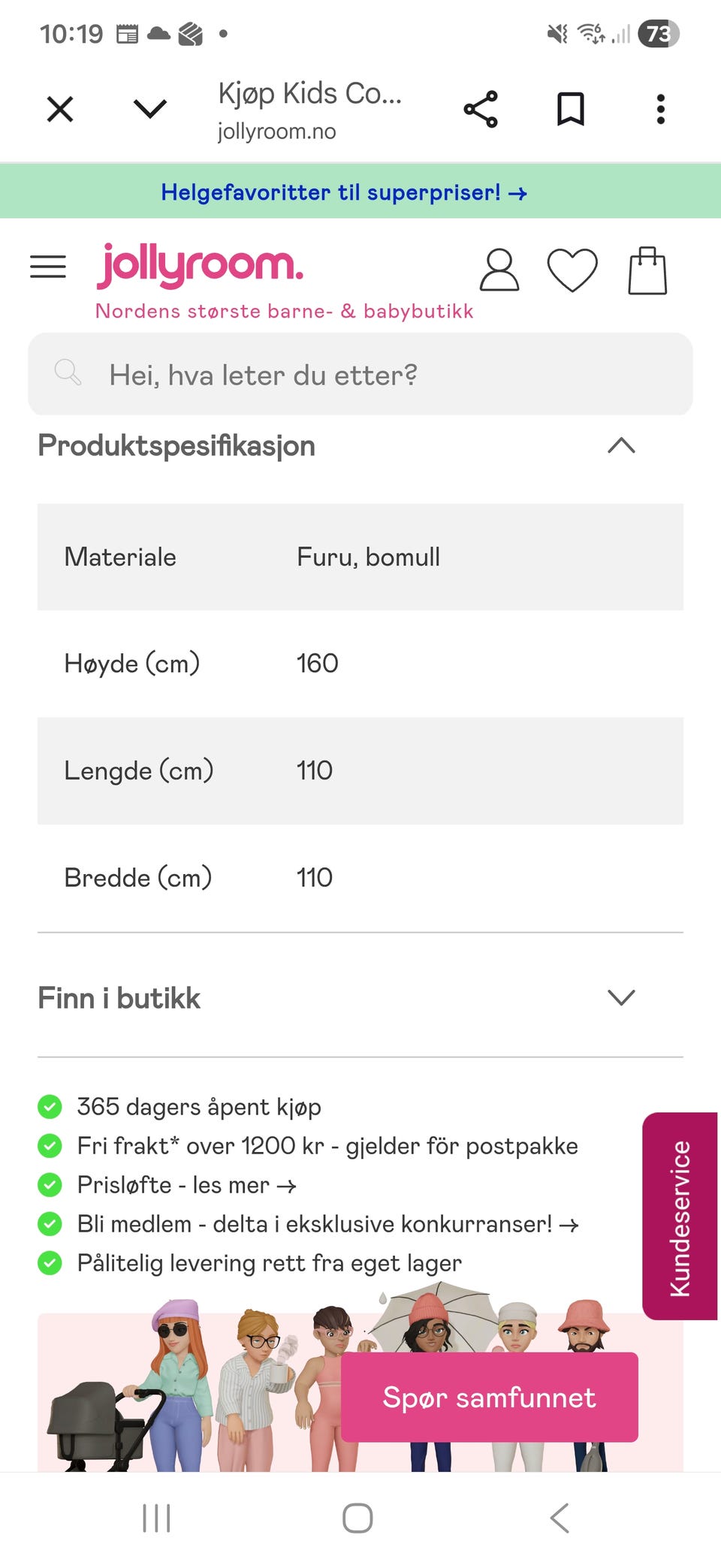Tap the down chevron beside page title
This screenshot has height=1562, width=721.
pyautogui.click(x=150, y=110)
